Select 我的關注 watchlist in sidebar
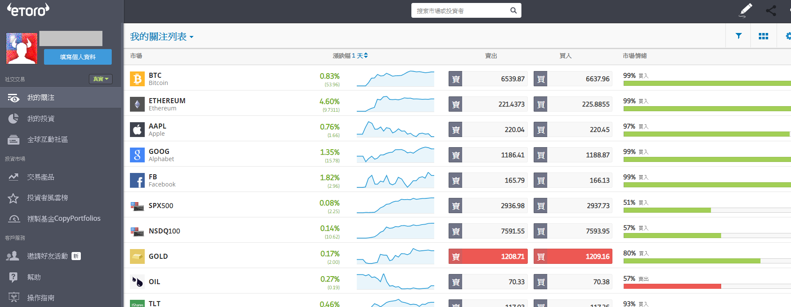Screen dimensions: 791x307 pos(61,98)
